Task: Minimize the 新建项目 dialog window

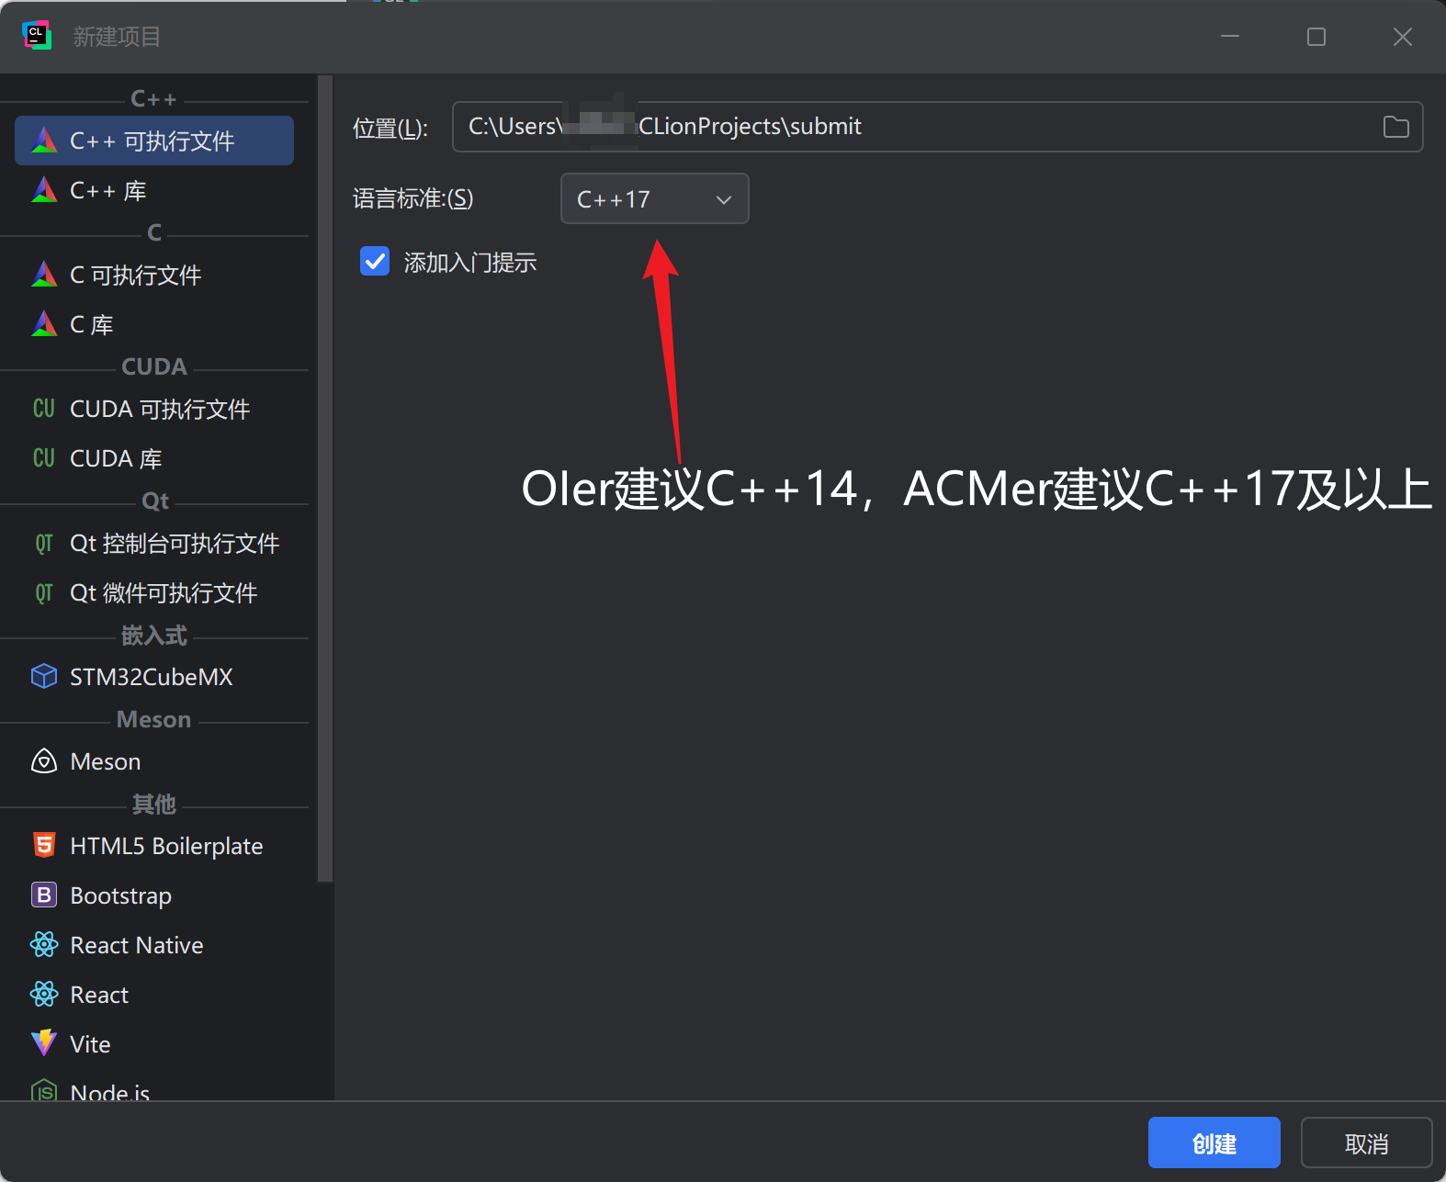Action: (1230, 37)
